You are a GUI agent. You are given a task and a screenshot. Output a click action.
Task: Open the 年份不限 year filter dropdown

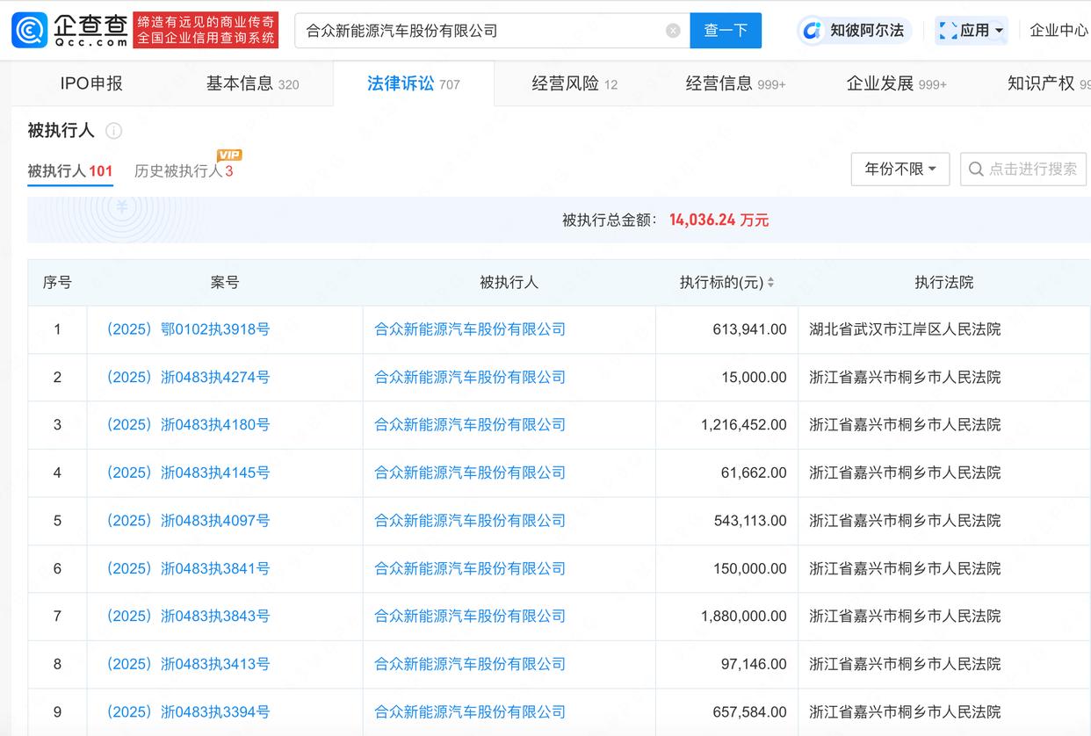click(x=900, y=169)
